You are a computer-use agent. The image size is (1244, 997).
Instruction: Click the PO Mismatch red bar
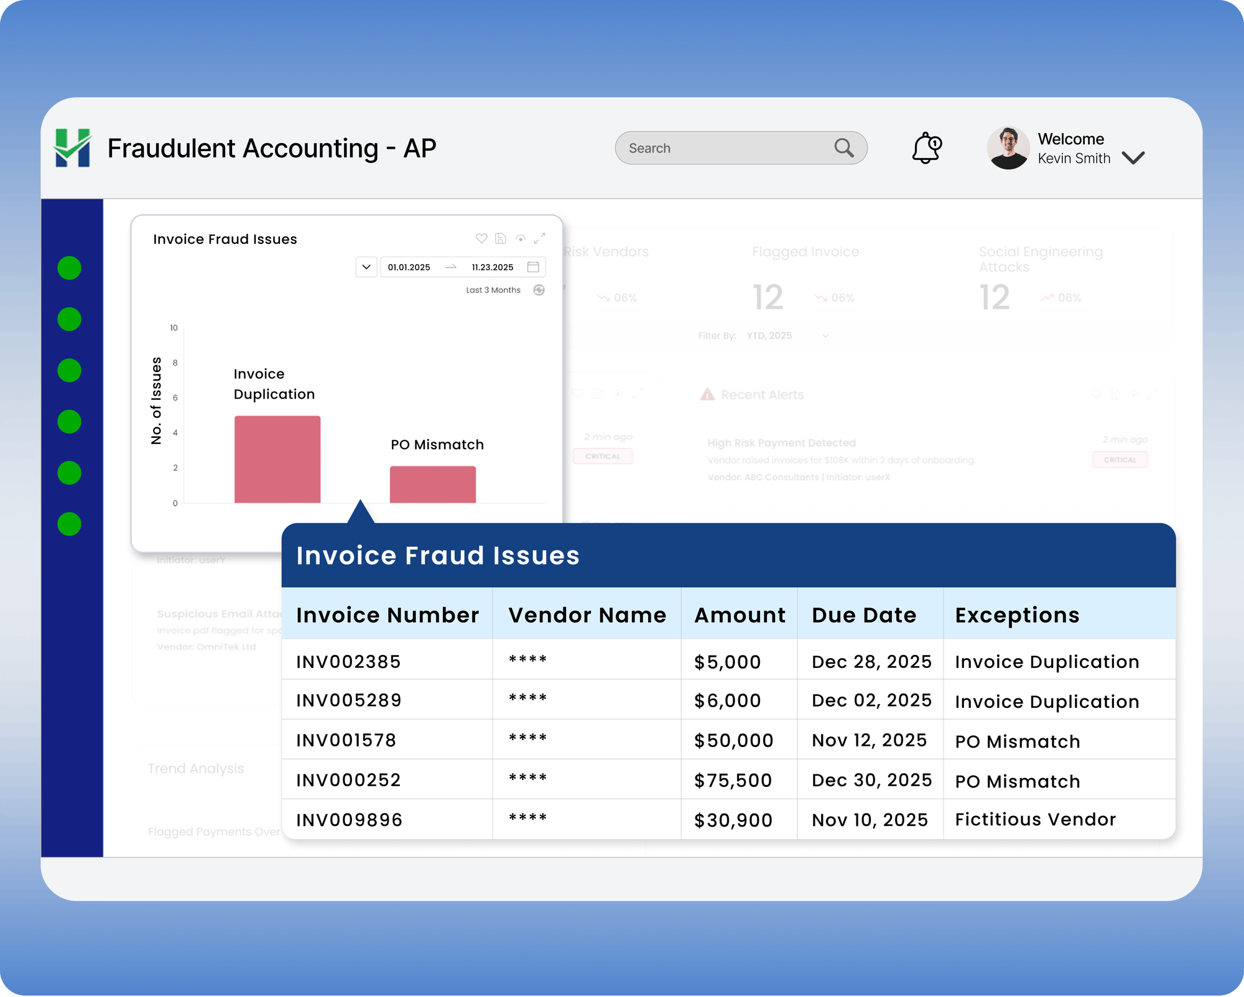[x=433, y=484]
